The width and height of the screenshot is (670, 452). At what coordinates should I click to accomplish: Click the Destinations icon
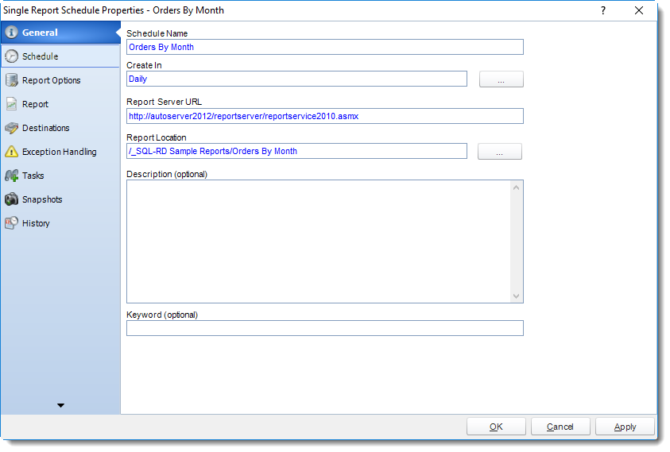[12, 128]
